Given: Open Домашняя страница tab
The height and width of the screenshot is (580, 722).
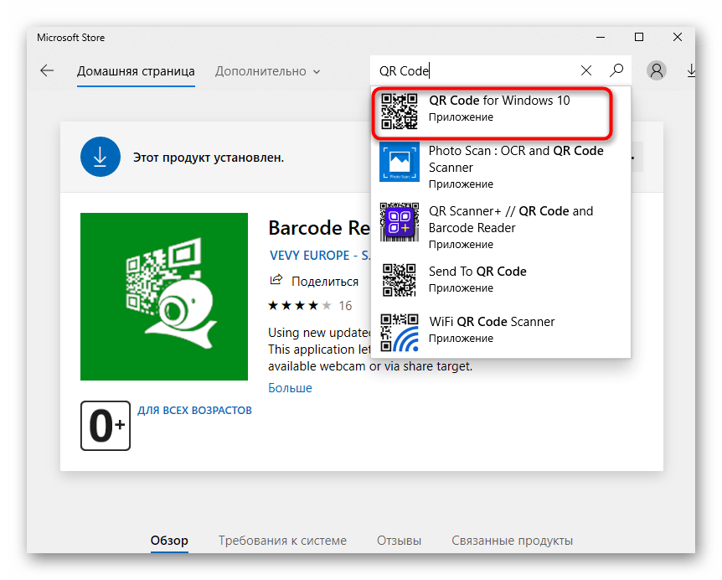Looking at the screenshot, I should point(136,71).
